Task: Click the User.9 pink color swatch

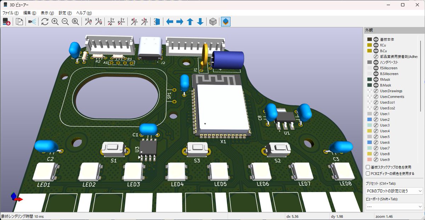Action: (x=369, y=160)
